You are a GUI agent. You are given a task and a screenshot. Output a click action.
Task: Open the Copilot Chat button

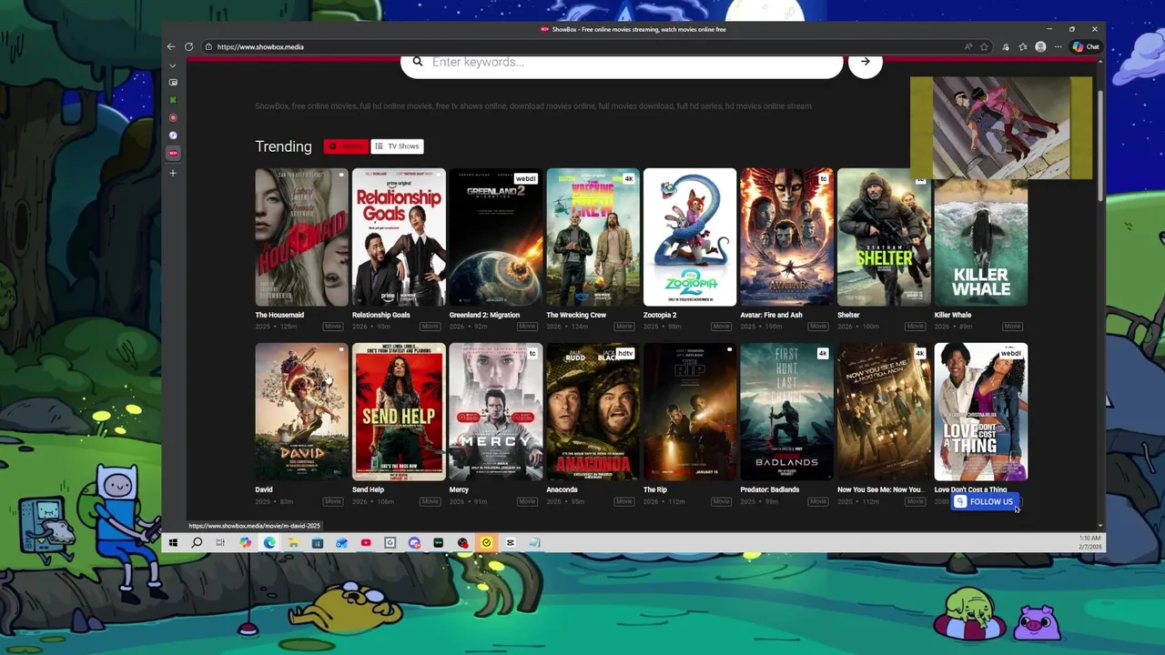tap(1086, 46)
